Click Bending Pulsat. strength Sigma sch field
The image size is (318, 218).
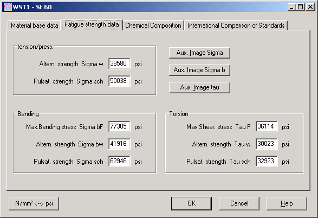pyautogui.click(x=119, y=162)
